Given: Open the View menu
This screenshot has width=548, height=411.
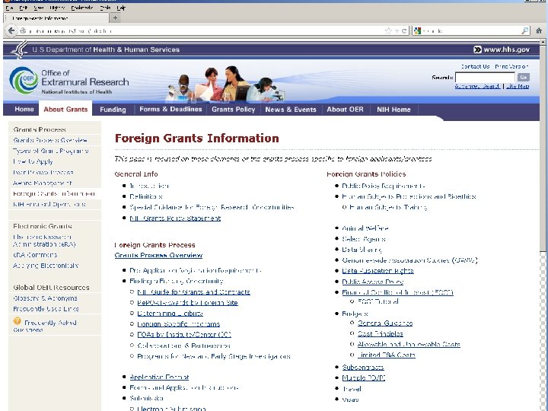Looking at the screenshot, I should (x=39, y=8).
